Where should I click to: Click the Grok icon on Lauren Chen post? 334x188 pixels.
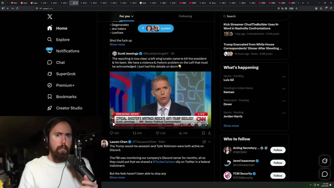click(204, 142)
